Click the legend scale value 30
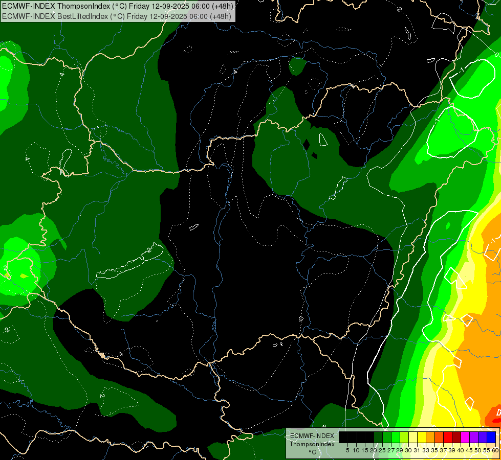 coord(408,450)
